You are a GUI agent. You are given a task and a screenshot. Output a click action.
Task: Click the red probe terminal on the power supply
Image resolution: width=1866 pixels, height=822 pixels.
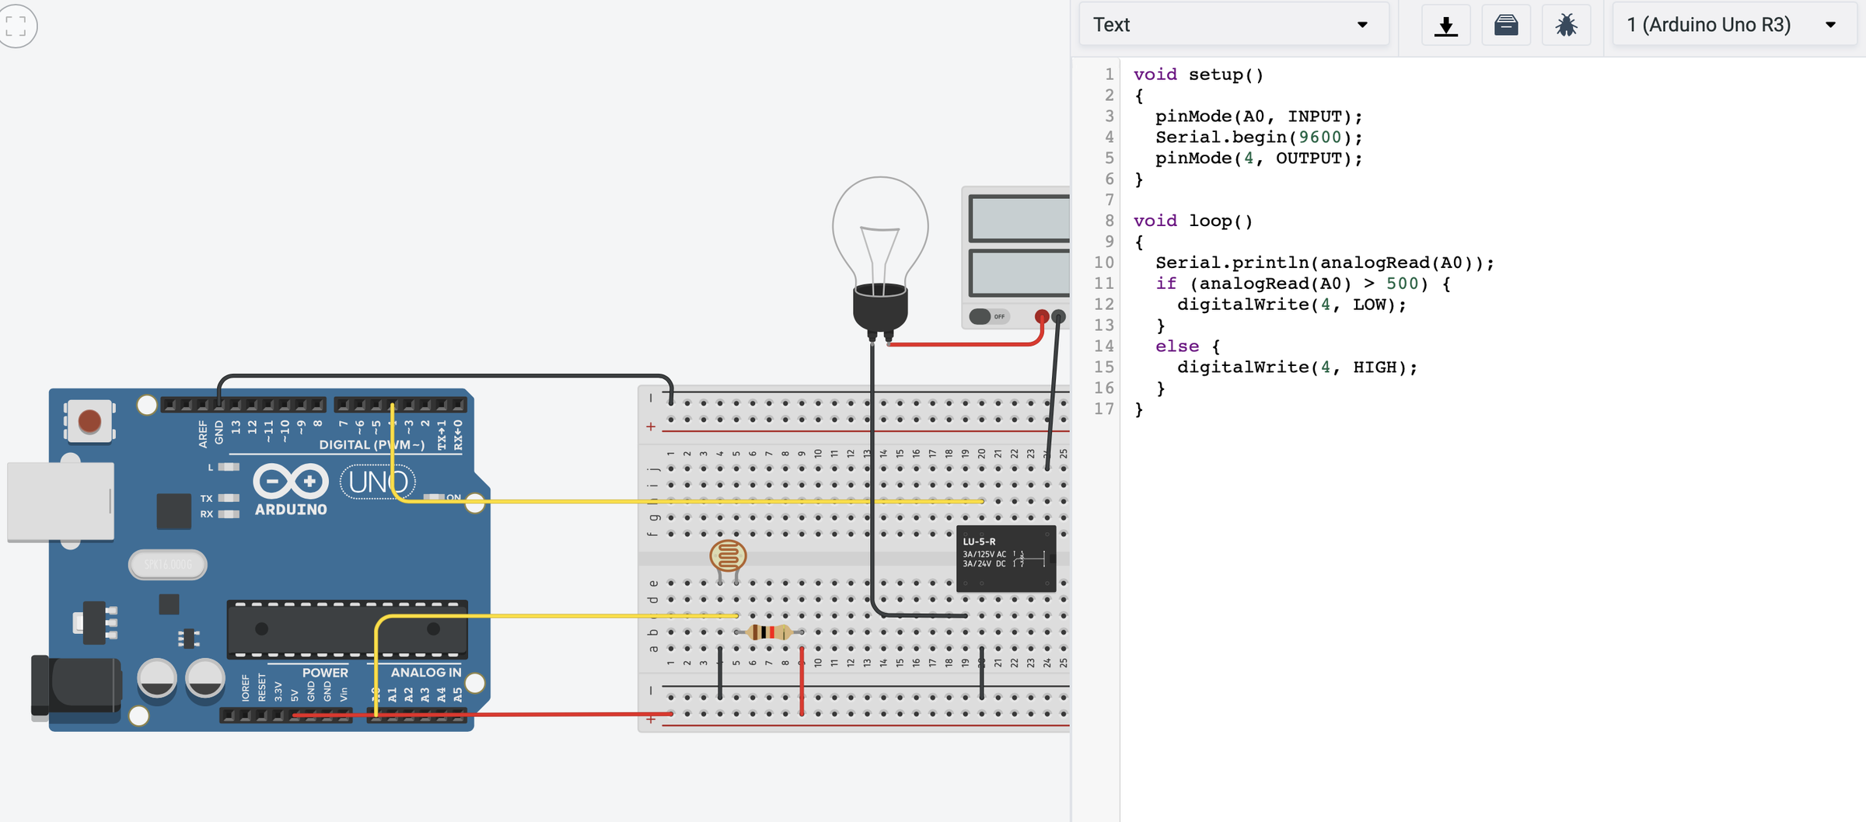(x=1040, y=316)
